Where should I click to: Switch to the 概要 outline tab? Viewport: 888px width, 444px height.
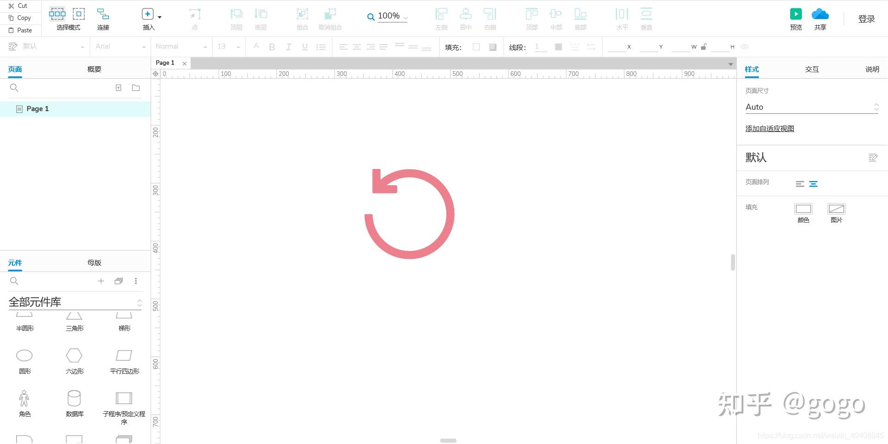(x=94, y=69)
